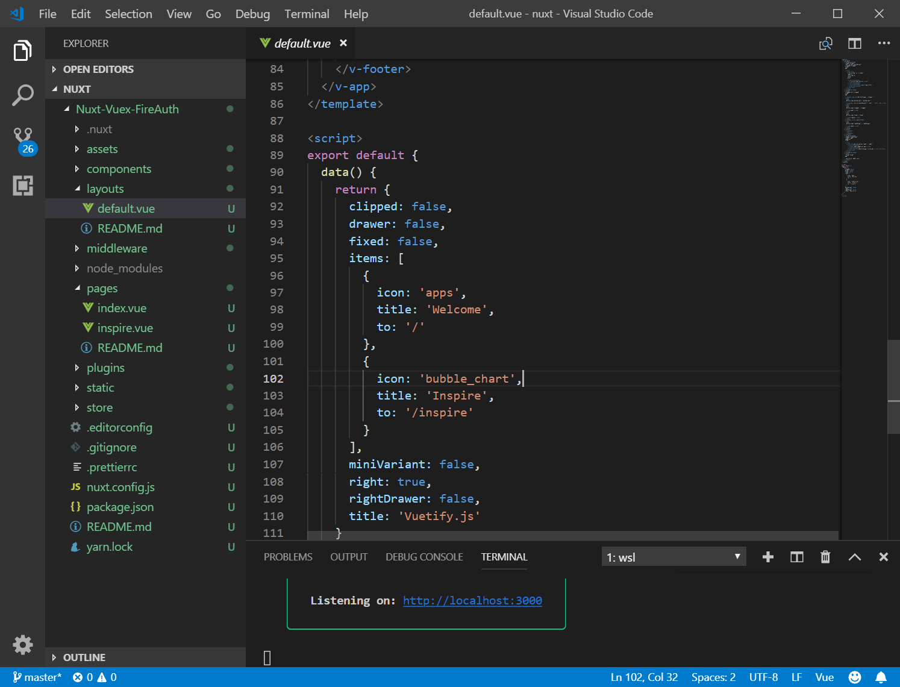Create a new terminal with plus icon
The width and height of the screenshot is (900, 687).
click(767, 557)
